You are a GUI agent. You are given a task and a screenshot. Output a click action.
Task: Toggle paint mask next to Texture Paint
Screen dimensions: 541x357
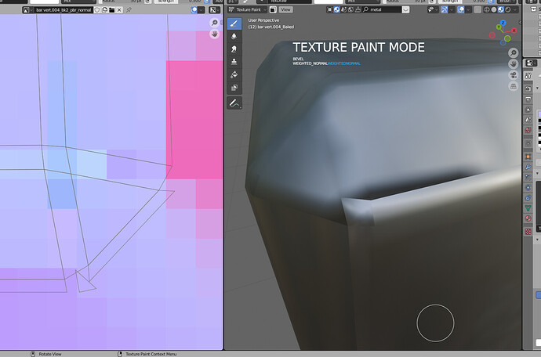pos(273,9)
